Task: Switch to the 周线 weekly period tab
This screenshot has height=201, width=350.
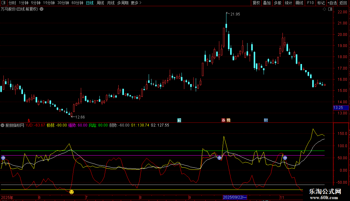Action: tap(100, 3)
